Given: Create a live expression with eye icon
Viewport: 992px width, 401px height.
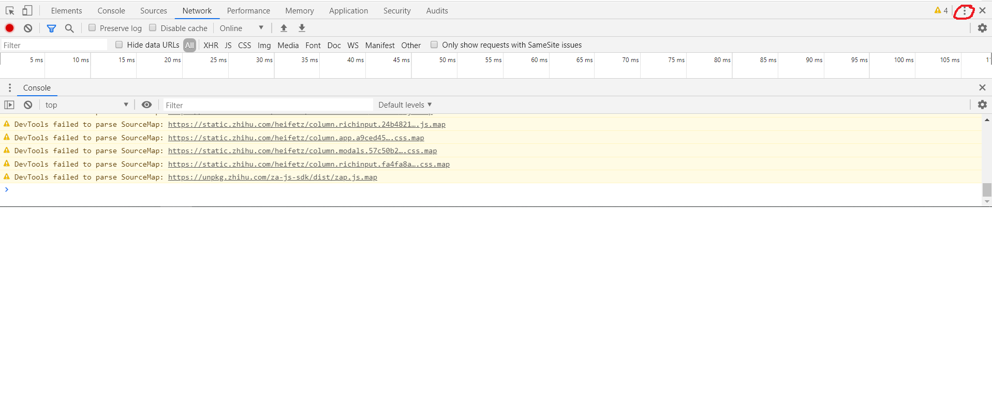Looking at the screenshot, I should [x=147, y=105].
